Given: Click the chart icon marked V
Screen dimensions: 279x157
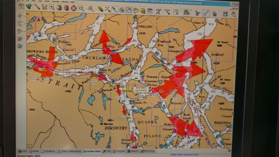Looking at the screenshot, I should [x=176, y=12].
